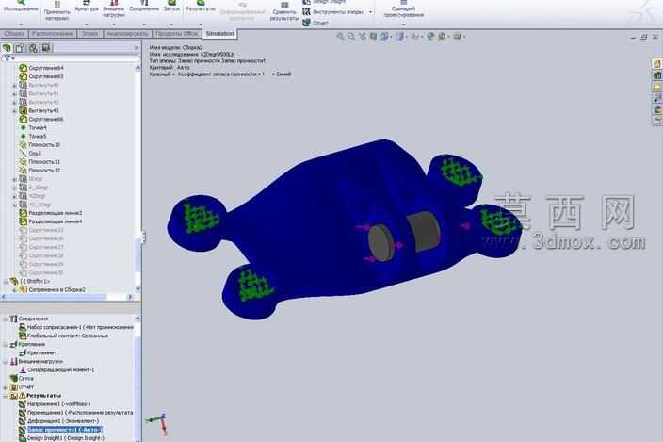The height and width of the screenshot is (442, 663).
Task: Click the tree filter funnel icon
Action: tap(7, 58)
